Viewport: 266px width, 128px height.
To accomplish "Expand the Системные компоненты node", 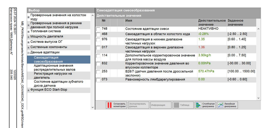I will [29, 47].
